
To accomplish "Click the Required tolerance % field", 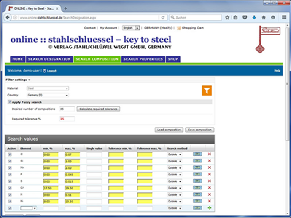I will 67,119.
